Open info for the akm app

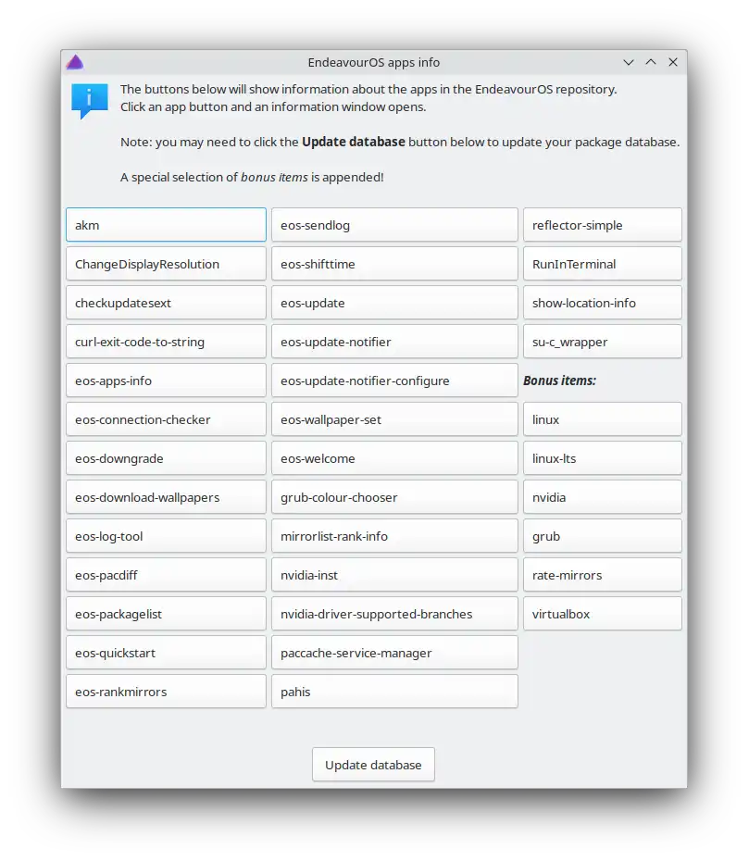tap(166, 225)
